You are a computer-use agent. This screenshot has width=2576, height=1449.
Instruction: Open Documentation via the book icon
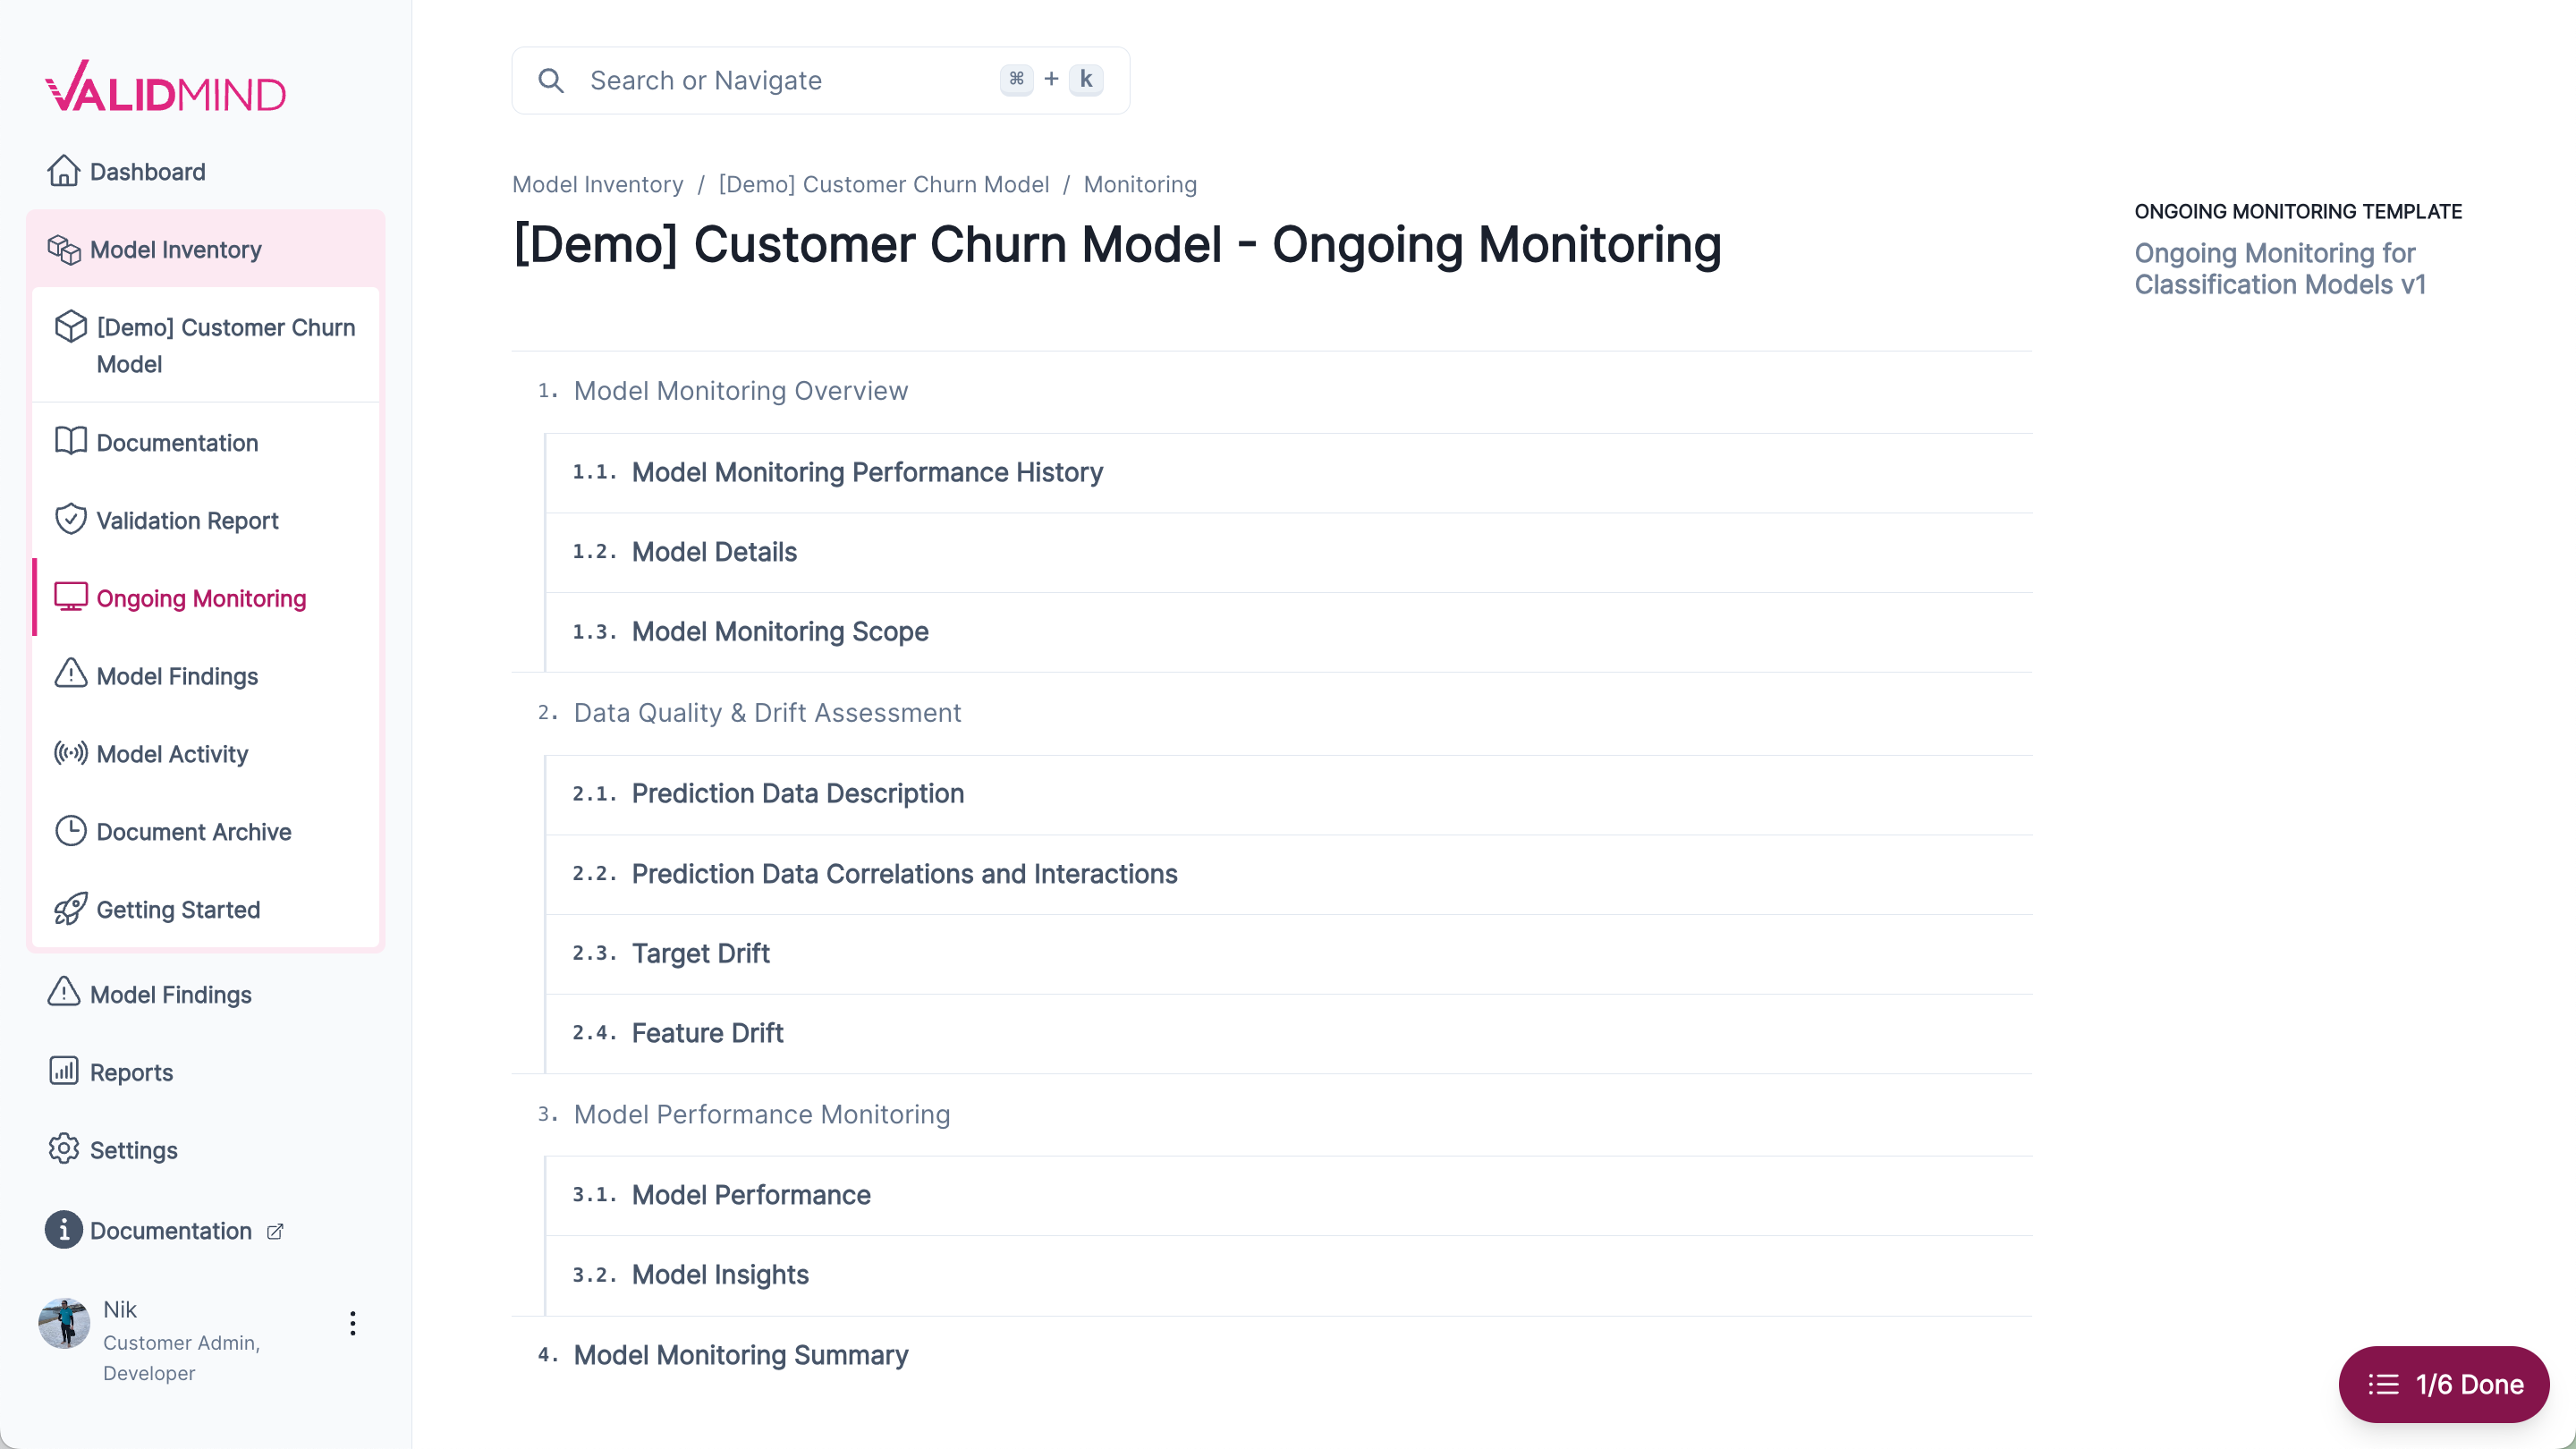[x=70, y=442]
